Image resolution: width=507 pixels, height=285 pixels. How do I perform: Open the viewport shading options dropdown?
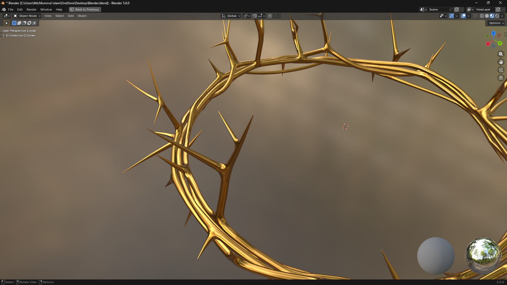pyautogui.click(x=502, y=16)
